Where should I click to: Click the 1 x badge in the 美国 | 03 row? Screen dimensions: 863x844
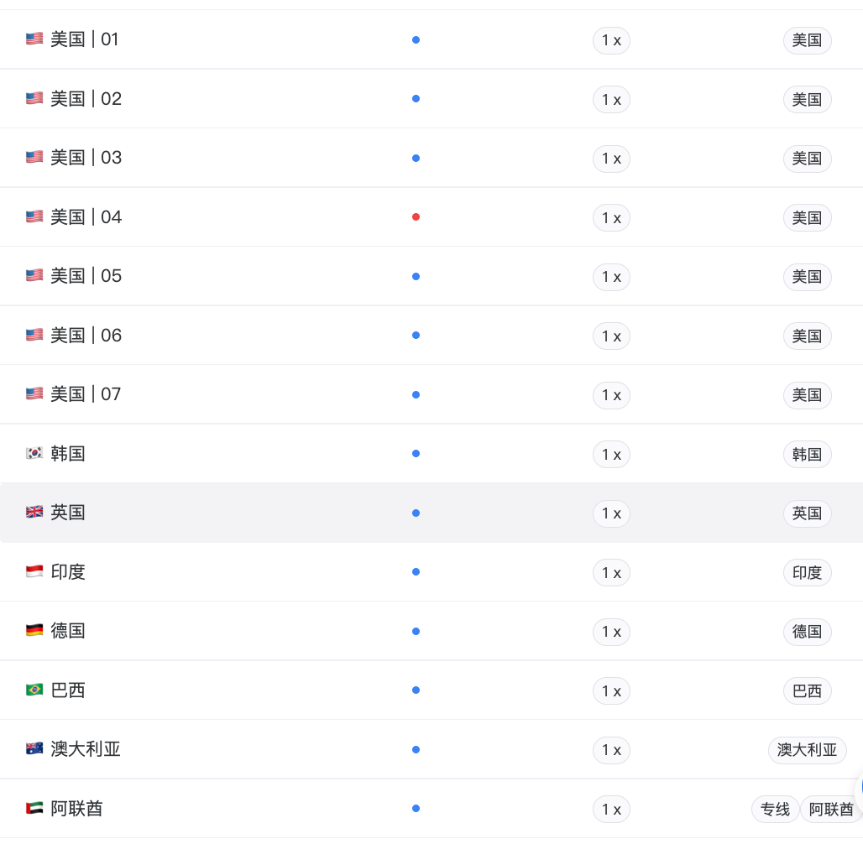click(611, 159)
